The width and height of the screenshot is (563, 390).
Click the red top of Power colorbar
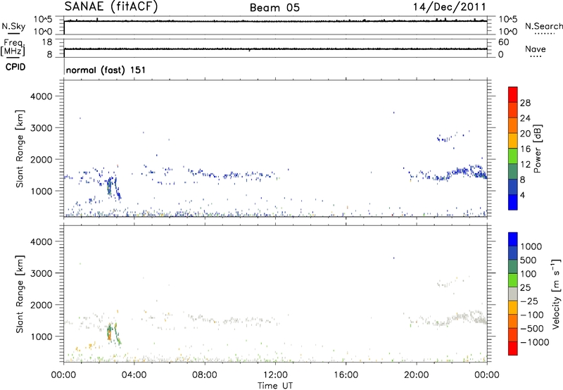tap(513, 94)
